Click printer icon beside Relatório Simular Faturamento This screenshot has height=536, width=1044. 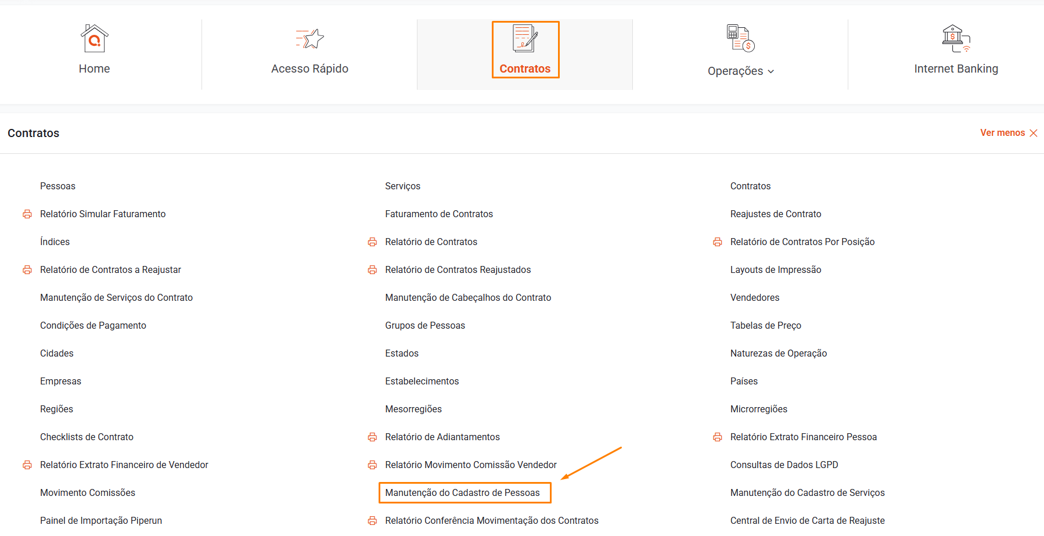[x=27, y=214]
